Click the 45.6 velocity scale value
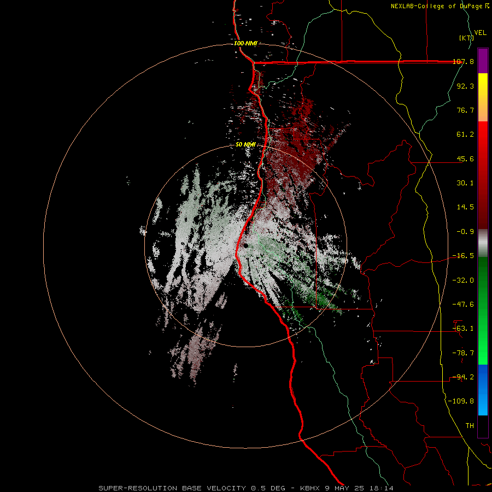 (x=465, y=159)
